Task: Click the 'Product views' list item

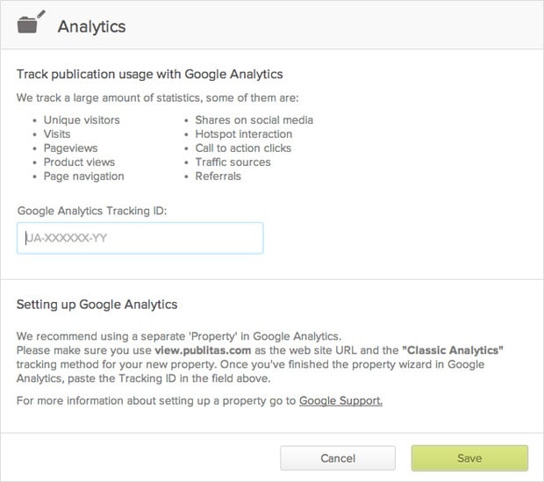Action: 79,162
